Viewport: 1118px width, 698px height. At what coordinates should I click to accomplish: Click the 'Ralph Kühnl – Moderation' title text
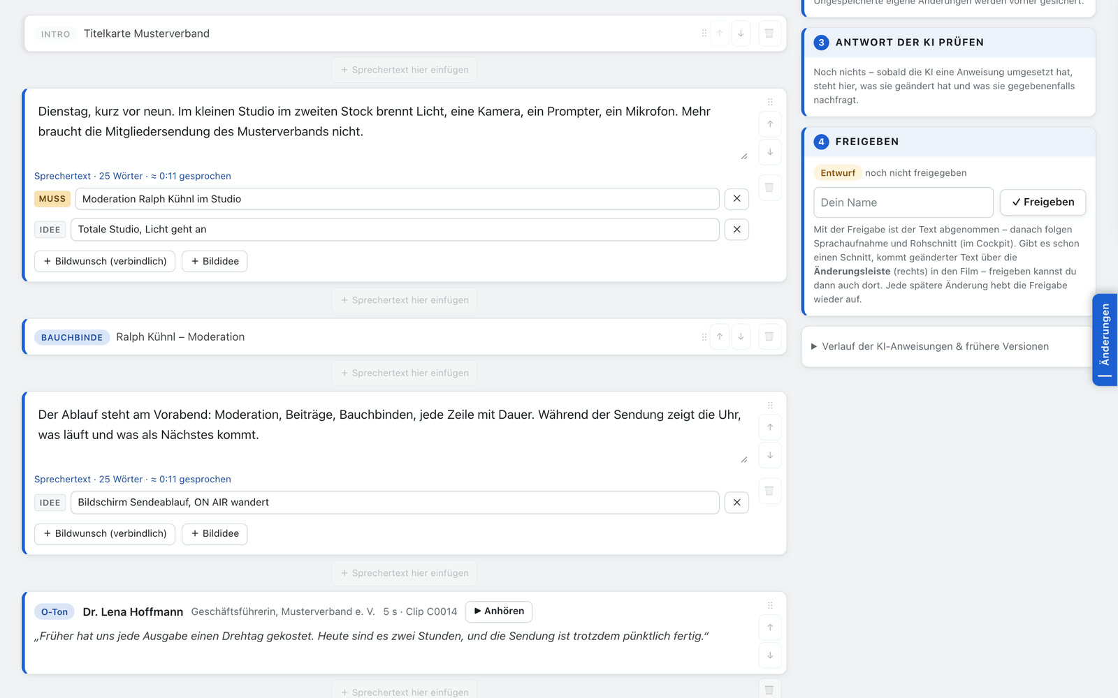pos(180,337)
